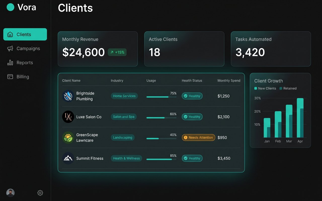Click the +15% revenue trend badge
Image resolution: width=322 pixels, height=201 pixels.
[x=117, y=52]
